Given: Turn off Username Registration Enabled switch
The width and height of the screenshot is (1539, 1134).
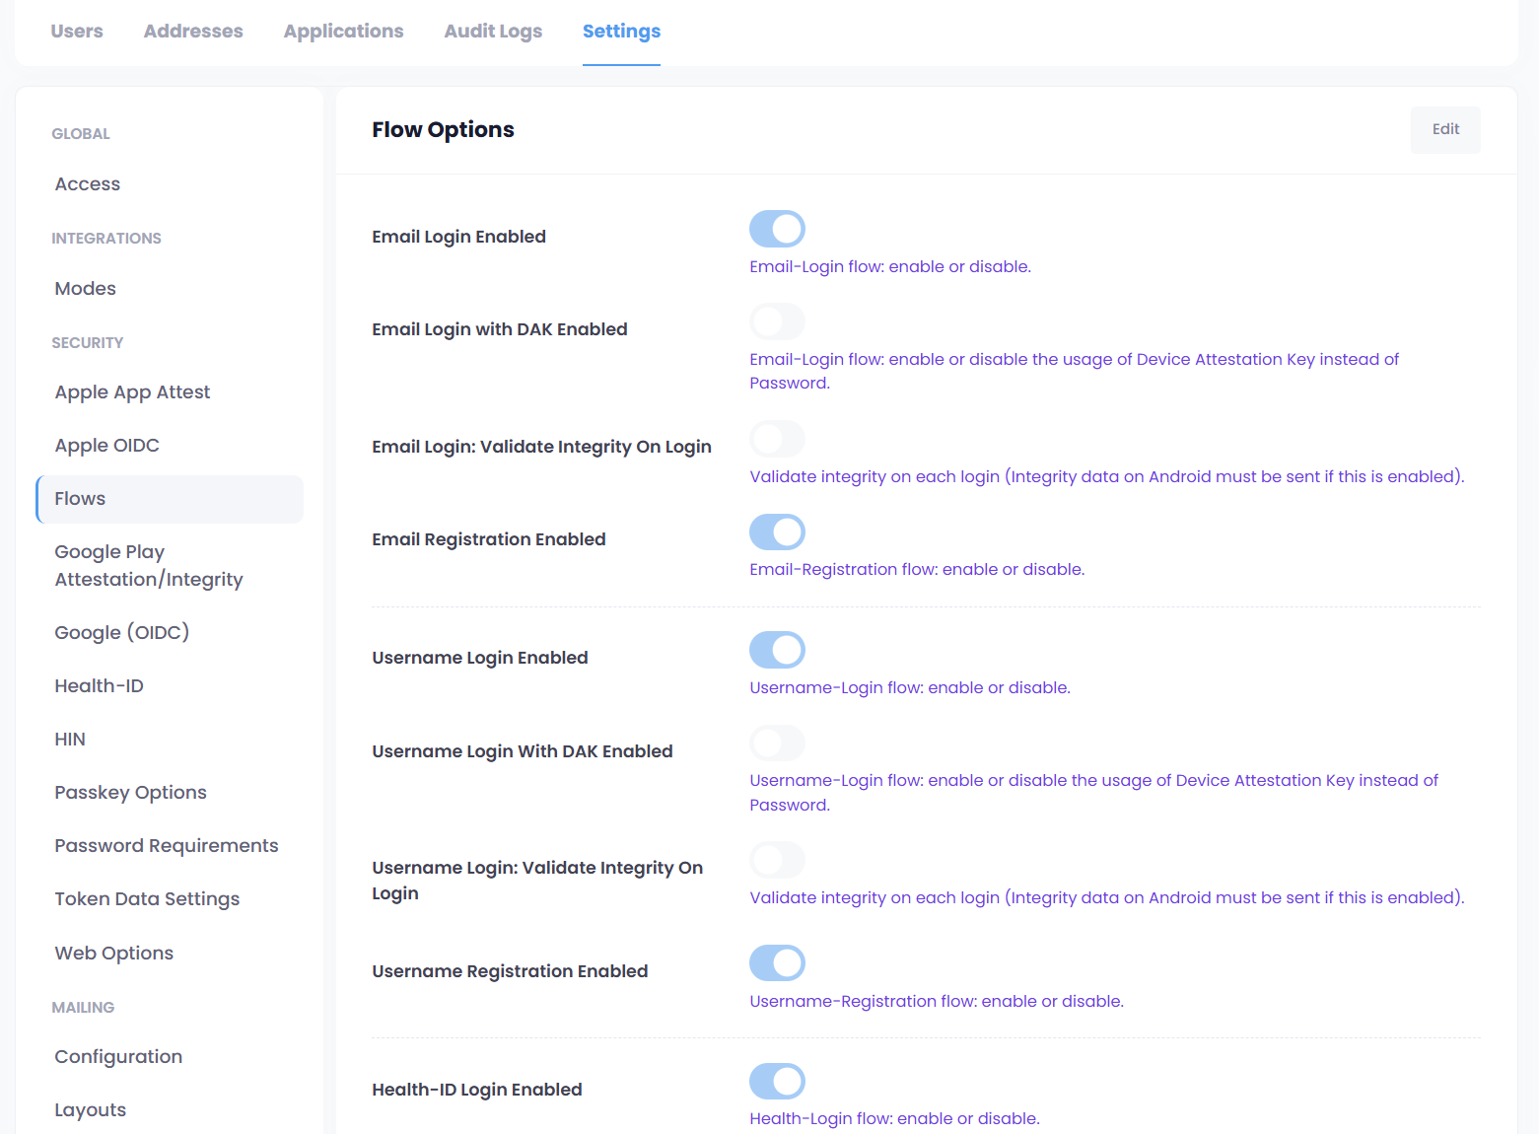Looking at the screenshot, I should (777, 963).
